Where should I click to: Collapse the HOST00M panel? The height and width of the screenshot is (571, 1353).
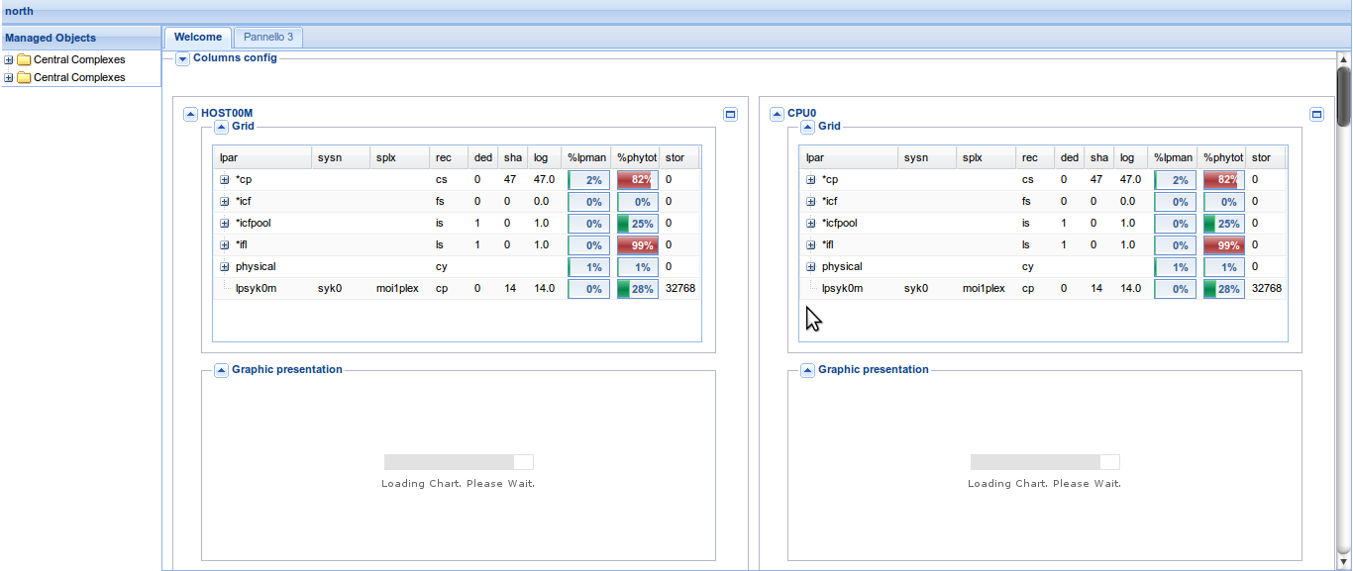click(190, 114)
